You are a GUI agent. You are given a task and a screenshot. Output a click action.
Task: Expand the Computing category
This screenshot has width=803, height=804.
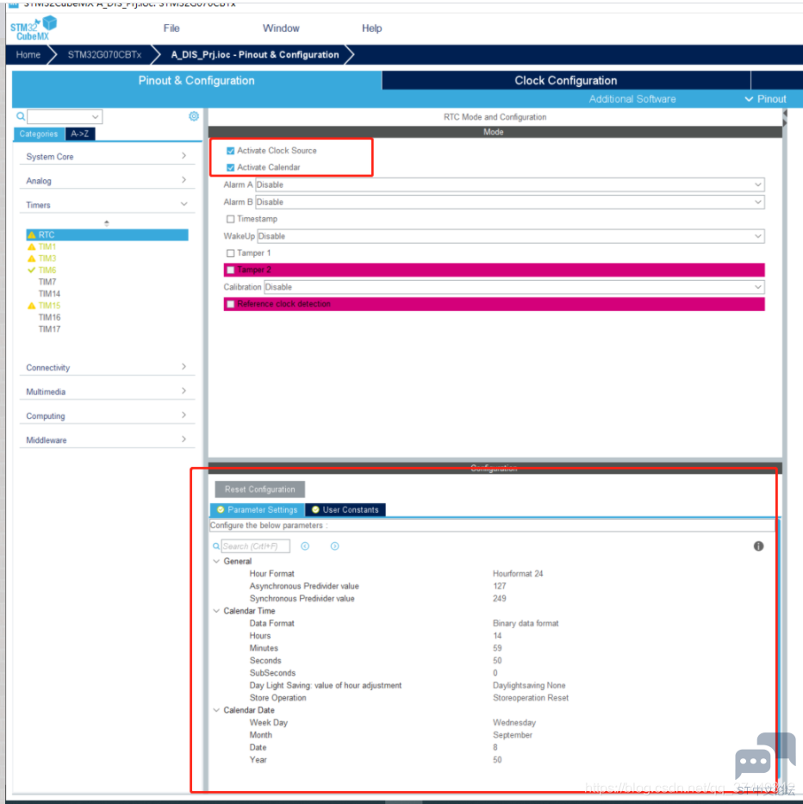[107, 416]
